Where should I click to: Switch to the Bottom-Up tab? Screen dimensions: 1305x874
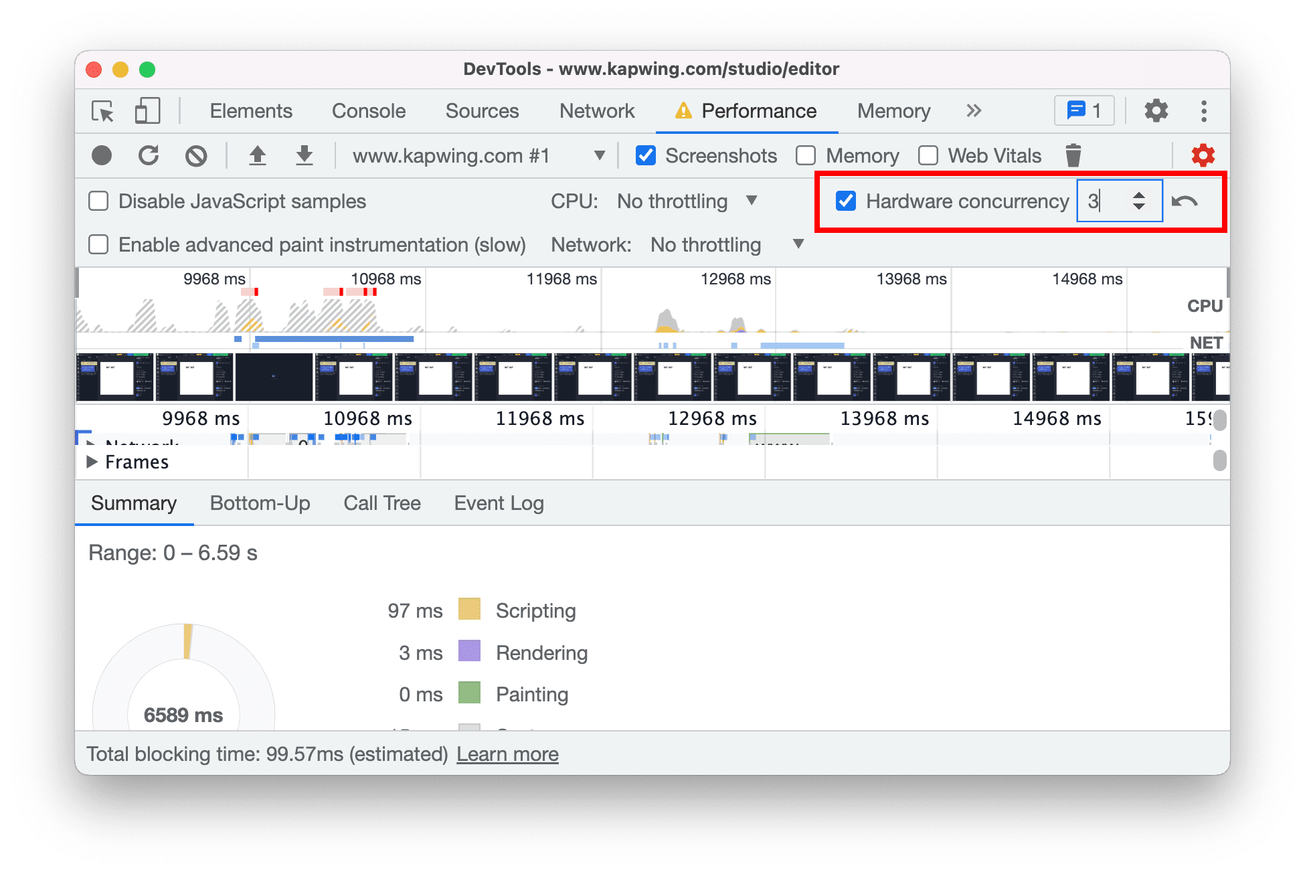pos(258,505)
